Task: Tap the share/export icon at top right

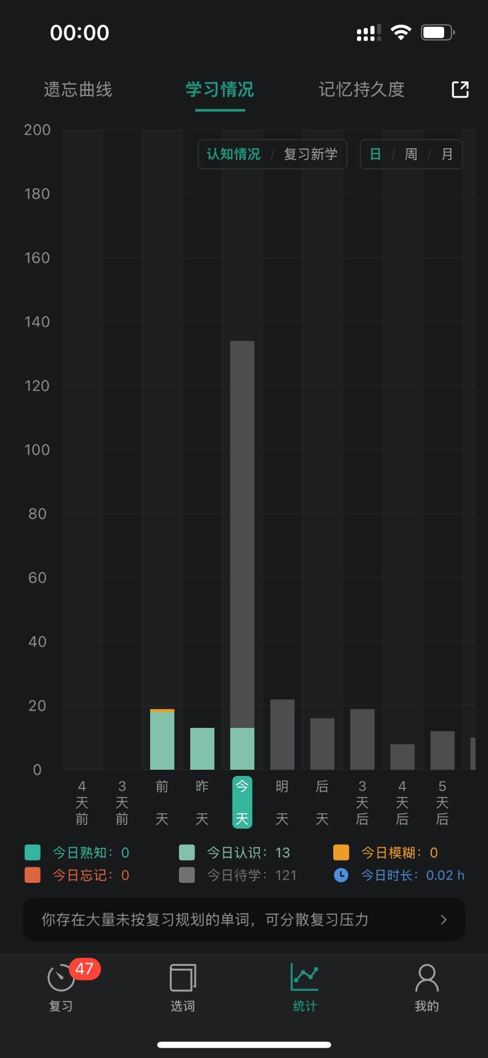Action: [x=460, y=89]
